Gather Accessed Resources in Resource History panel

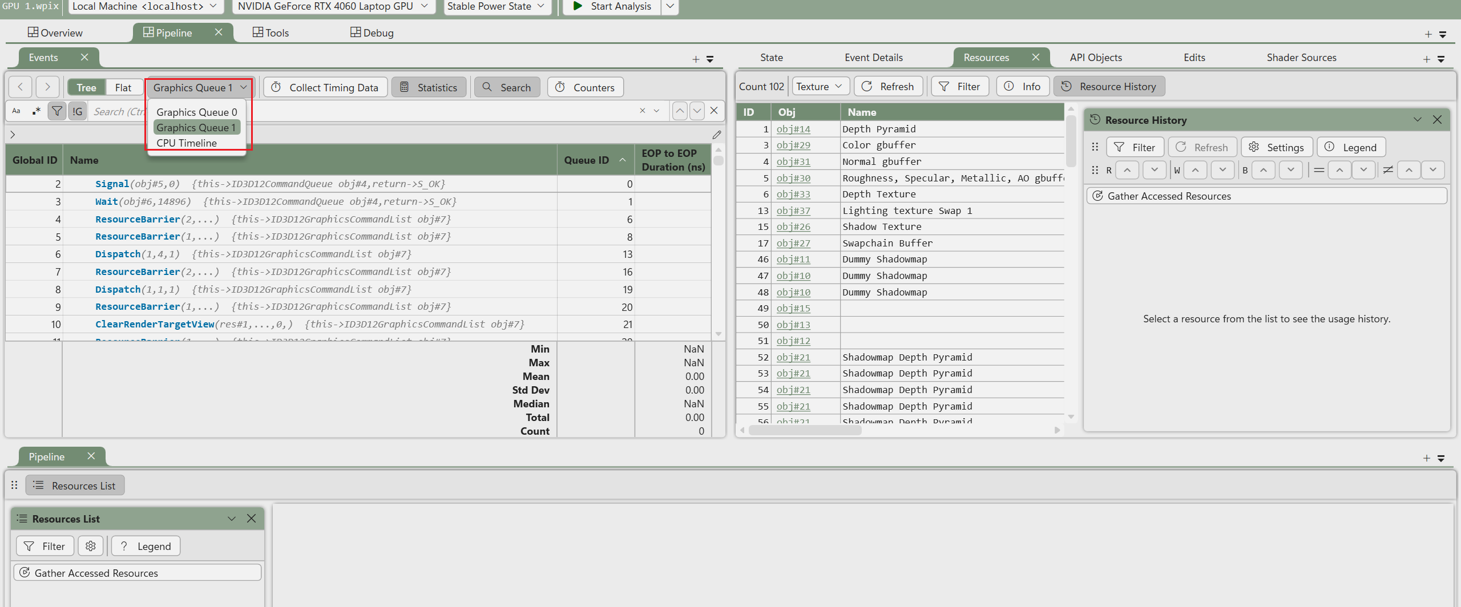1266,196
